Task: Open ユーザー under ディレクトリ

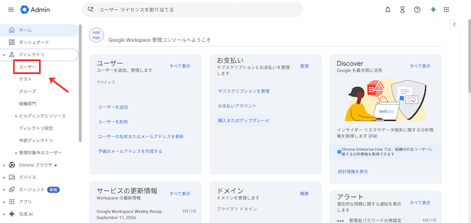Action: pos(27,67)
